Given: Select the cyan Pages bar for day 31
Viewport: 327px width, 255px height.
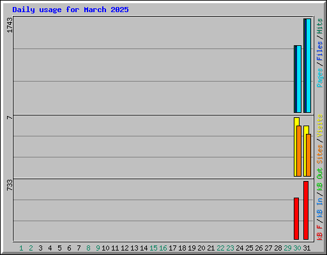Looking at the screenshot, I should pos(308,66).
